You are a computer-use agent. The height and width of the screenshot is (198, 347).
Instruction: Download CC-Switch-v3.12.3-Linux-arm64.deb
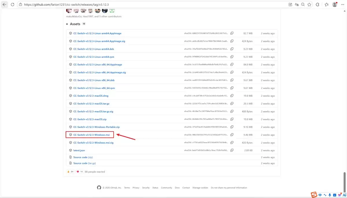(94, 49)
